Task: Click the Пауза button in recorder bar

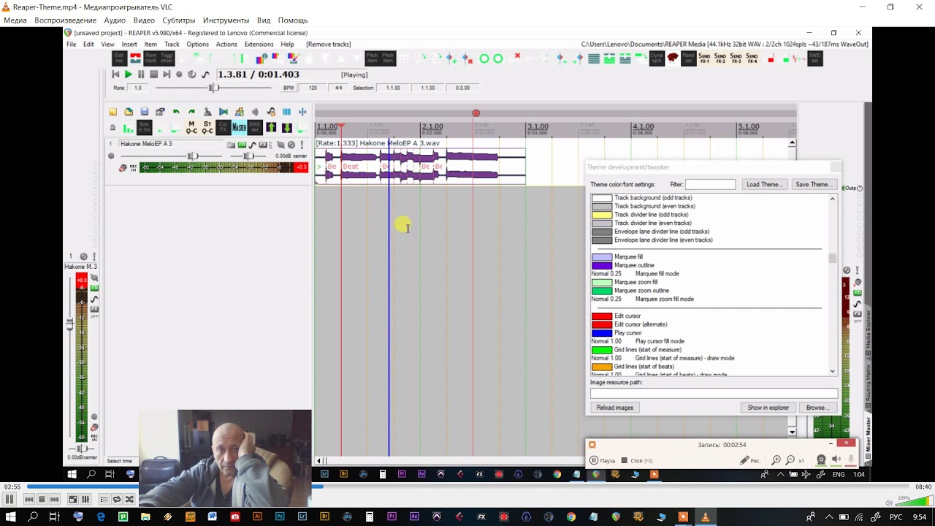Action: [602, 460]
